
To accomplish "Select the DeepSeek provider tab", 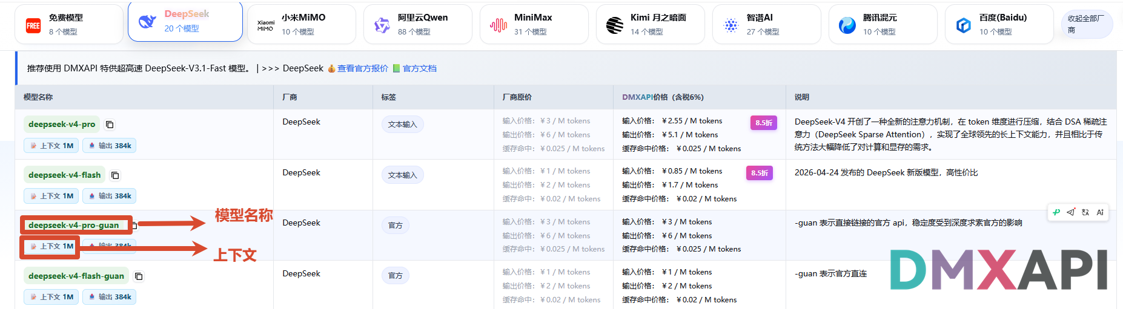I will [x=185, y=22].
